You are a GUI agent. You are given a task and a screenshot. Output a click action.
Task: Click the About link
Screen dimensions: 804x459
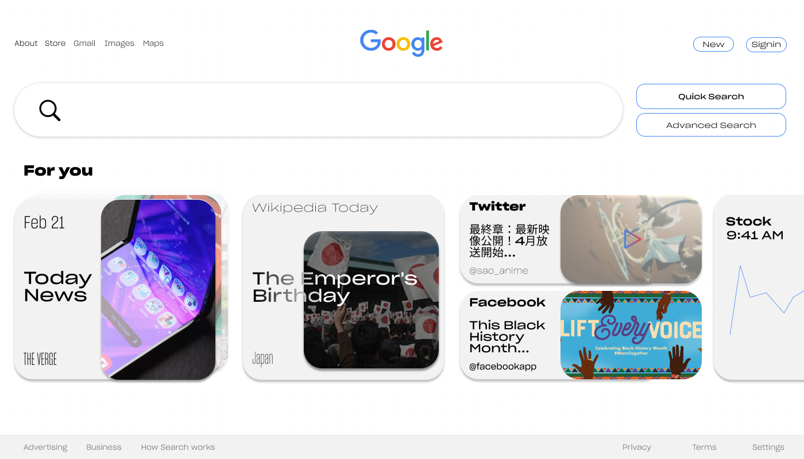(x=26, y=43)
